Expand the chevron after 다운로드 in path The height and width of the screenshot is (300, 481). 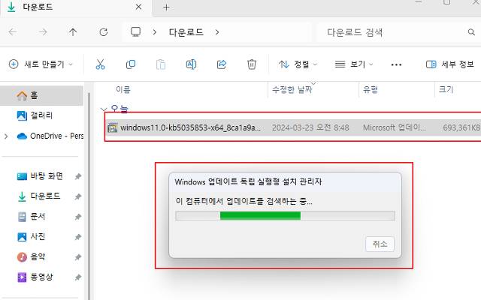point(217,31)
